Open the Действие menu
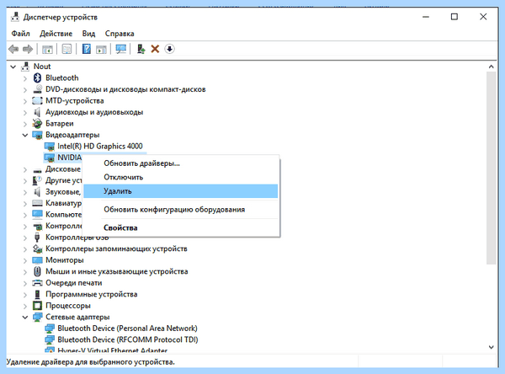 [56, 34]
